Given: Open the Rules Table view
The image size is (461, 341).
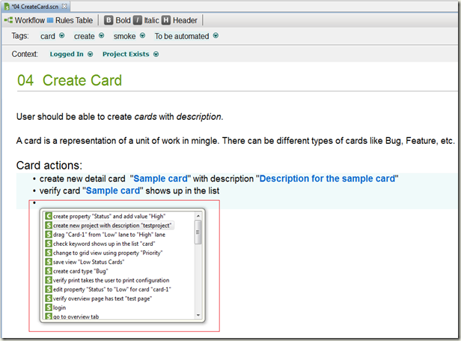Looking at the screenshot, I should 70,20.
